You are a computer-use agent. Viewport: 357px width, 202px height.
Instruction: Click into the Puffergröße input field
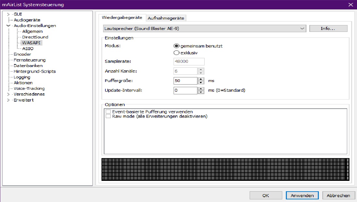[x=185, y=81]
